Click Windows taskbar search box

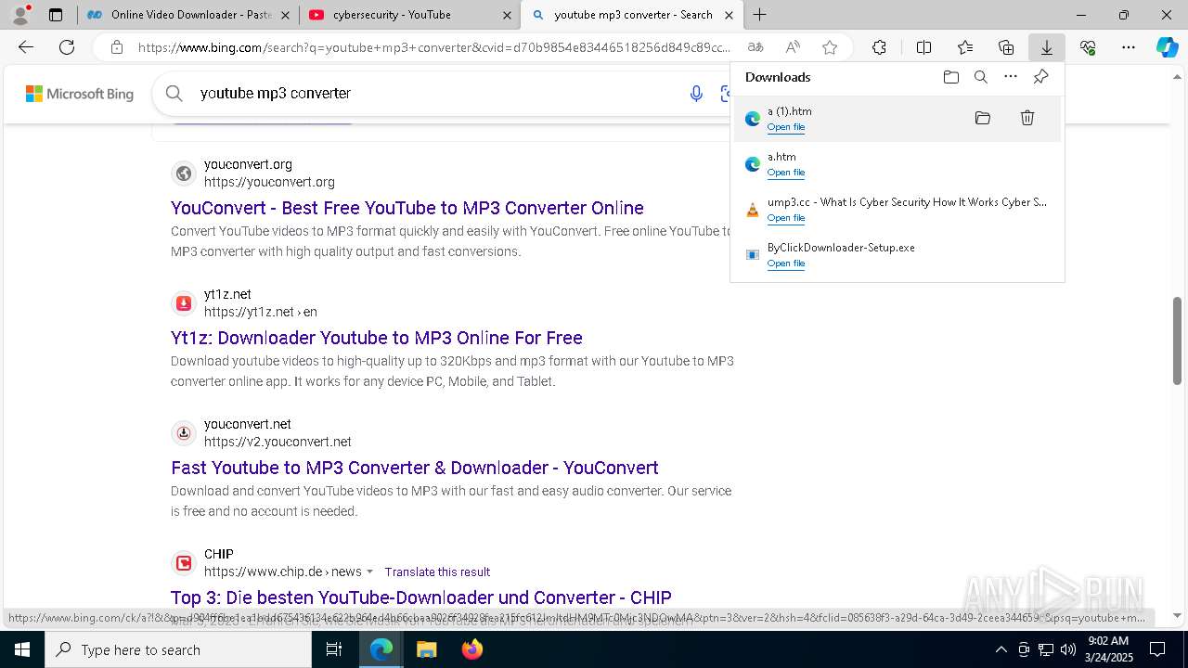point(178,649)
